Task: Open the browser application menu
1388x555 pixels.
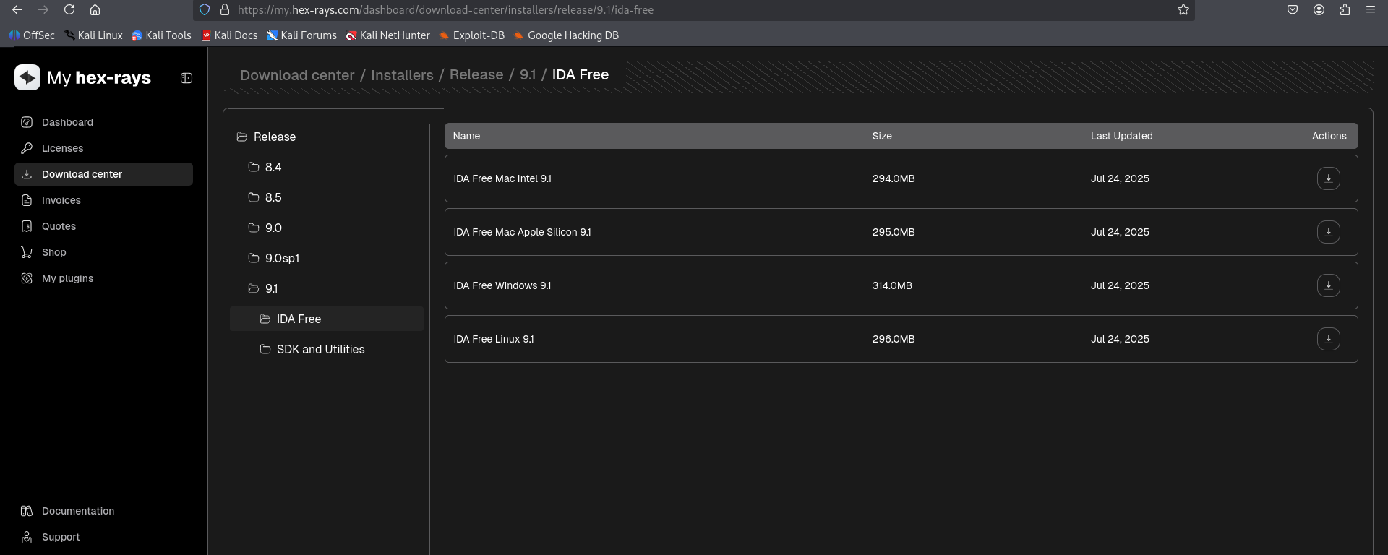Action: pos(1371,10)
